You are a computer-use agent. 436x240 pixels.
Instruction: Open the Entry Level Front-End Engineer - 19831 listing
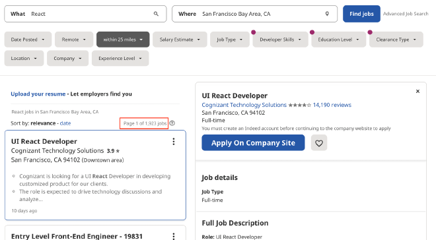coord(77,236)
